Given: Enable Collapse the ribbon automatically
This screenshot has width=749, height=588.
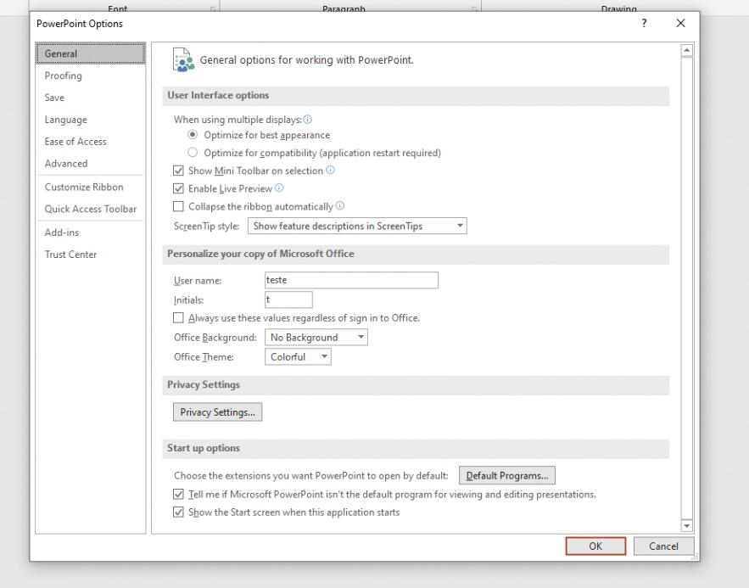Looking at the screenshot, I should (178, 206).
